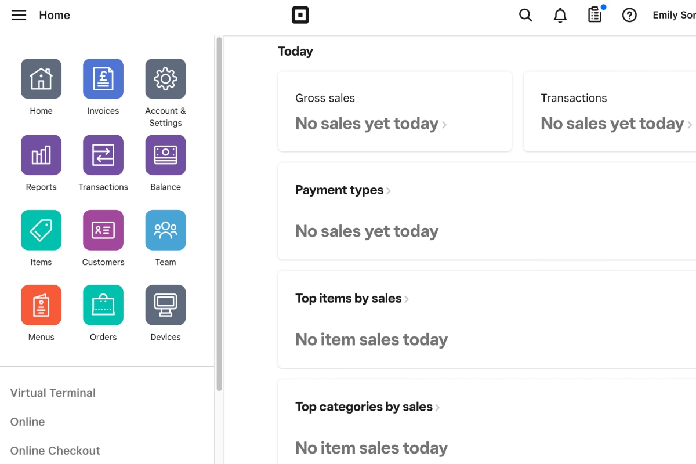Open the search magnifier icon
The image size is (696, 464).
click(525, 15)
